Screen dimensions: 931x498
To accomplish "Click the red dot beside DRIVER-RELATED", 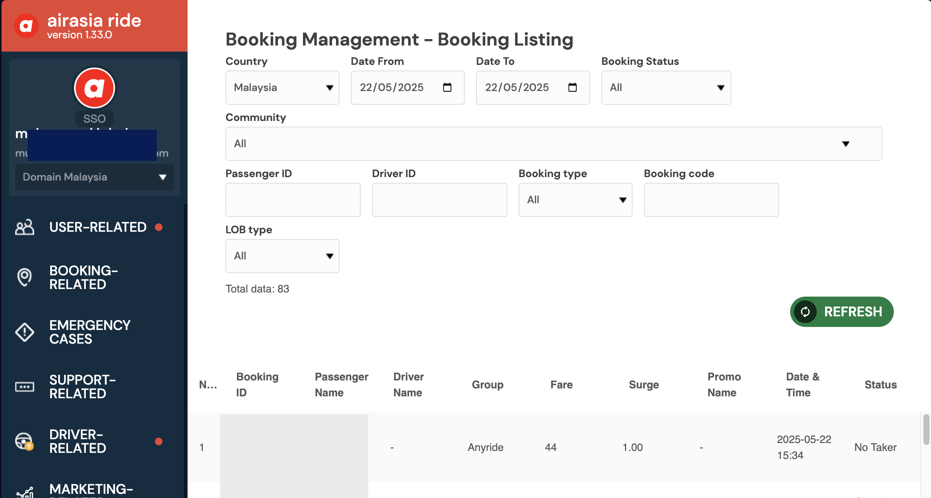I will click(159, 441).
